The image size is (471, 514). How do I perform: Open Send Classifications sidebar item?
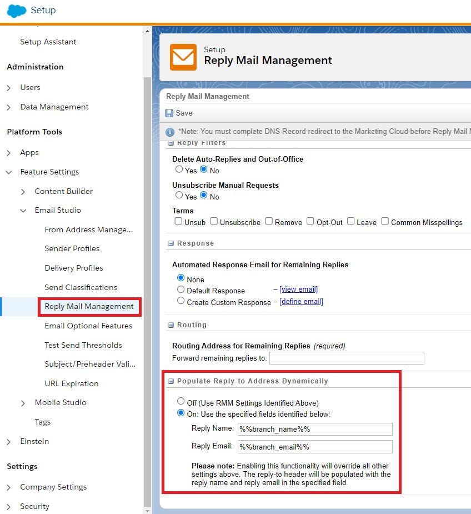(81, 287)
